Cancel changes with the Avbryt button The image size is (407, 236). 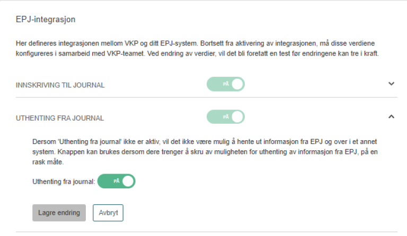click(108, 213)
